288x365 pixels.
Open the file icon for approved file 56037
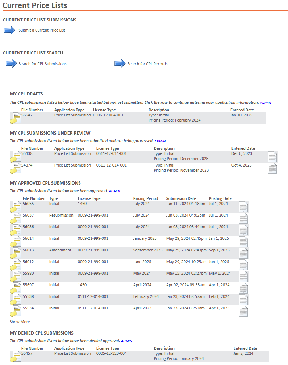[x=15, y=218]
